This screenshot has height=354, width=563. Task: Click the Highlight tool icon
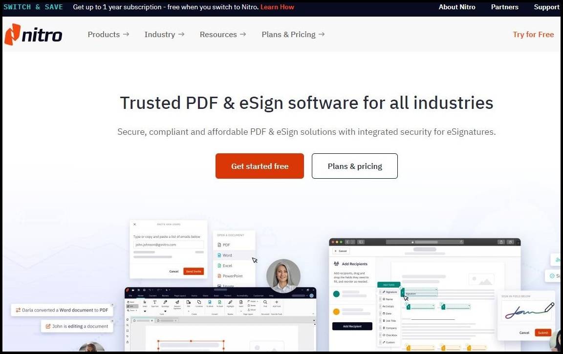pos(230,303)
